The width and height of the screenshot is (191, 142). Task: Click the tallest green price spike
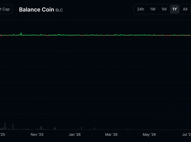tap(21, 34)
